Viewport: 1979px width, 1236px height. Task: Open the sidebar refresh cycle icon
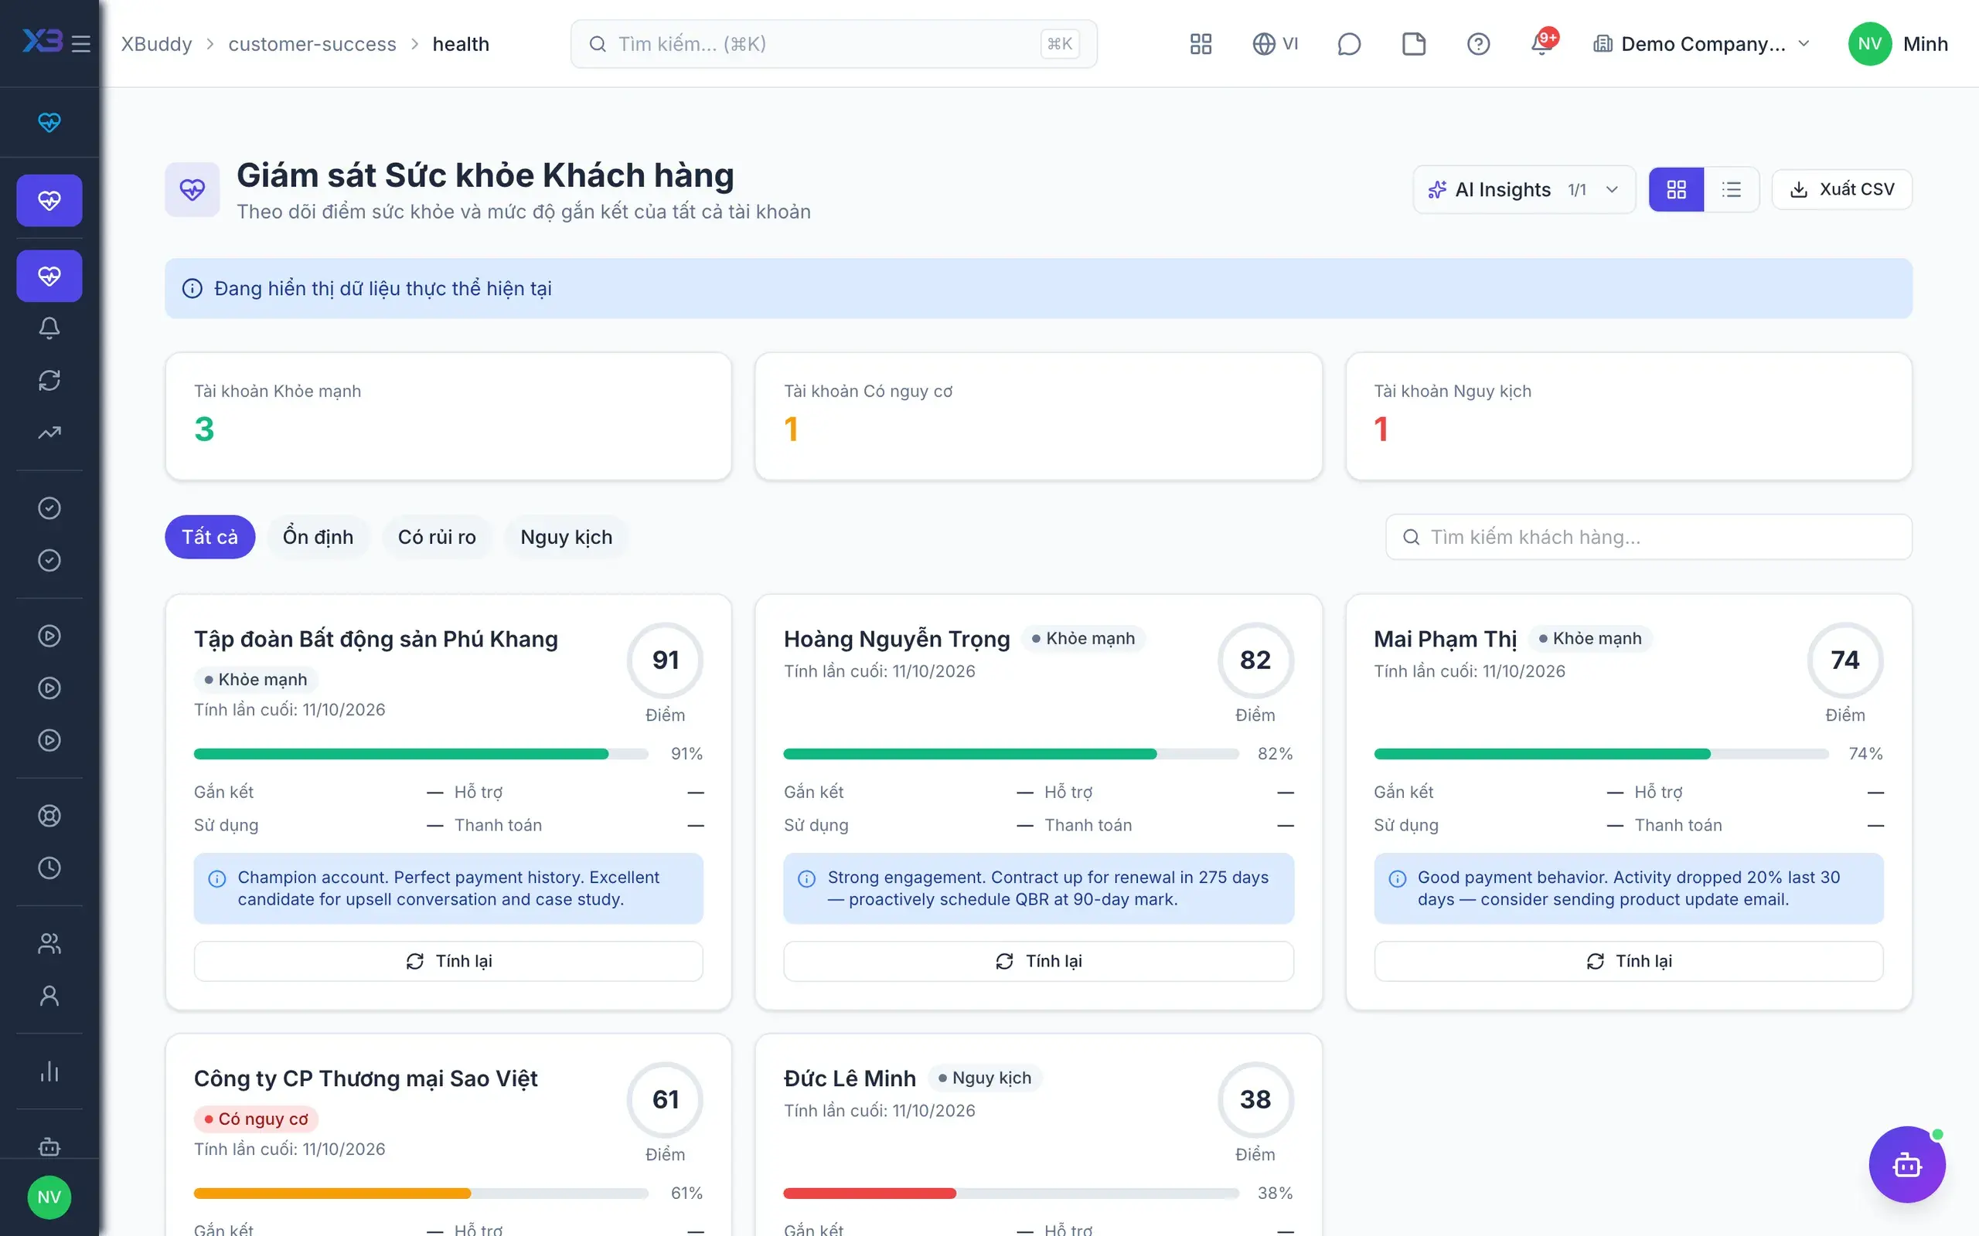click(49, 380)
